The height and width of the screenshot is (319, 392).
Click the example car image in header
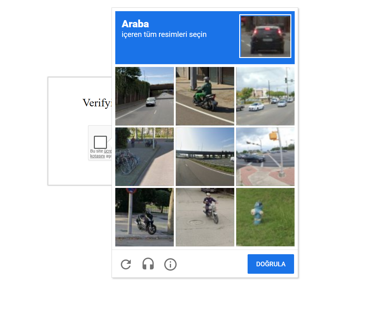(x=265, y=36)
